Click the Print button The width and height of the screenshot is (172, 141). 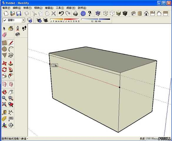[76, 14]
